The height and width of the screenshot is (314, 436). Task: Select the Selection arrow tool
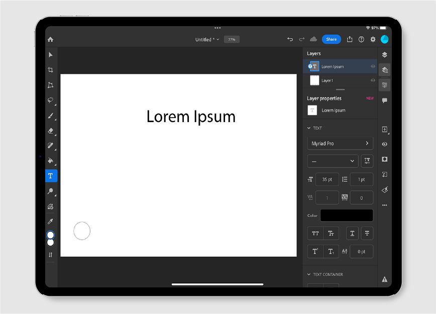pyautogui.click(x=50, y=55)
